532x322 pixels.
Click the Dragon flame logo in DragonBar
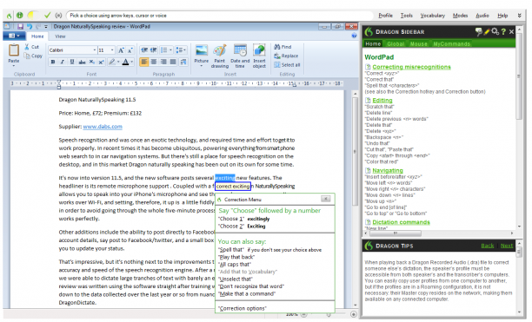pos(10,16)
